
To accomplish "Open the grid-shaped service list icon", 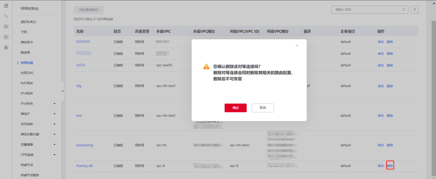I will coord(6,5).
